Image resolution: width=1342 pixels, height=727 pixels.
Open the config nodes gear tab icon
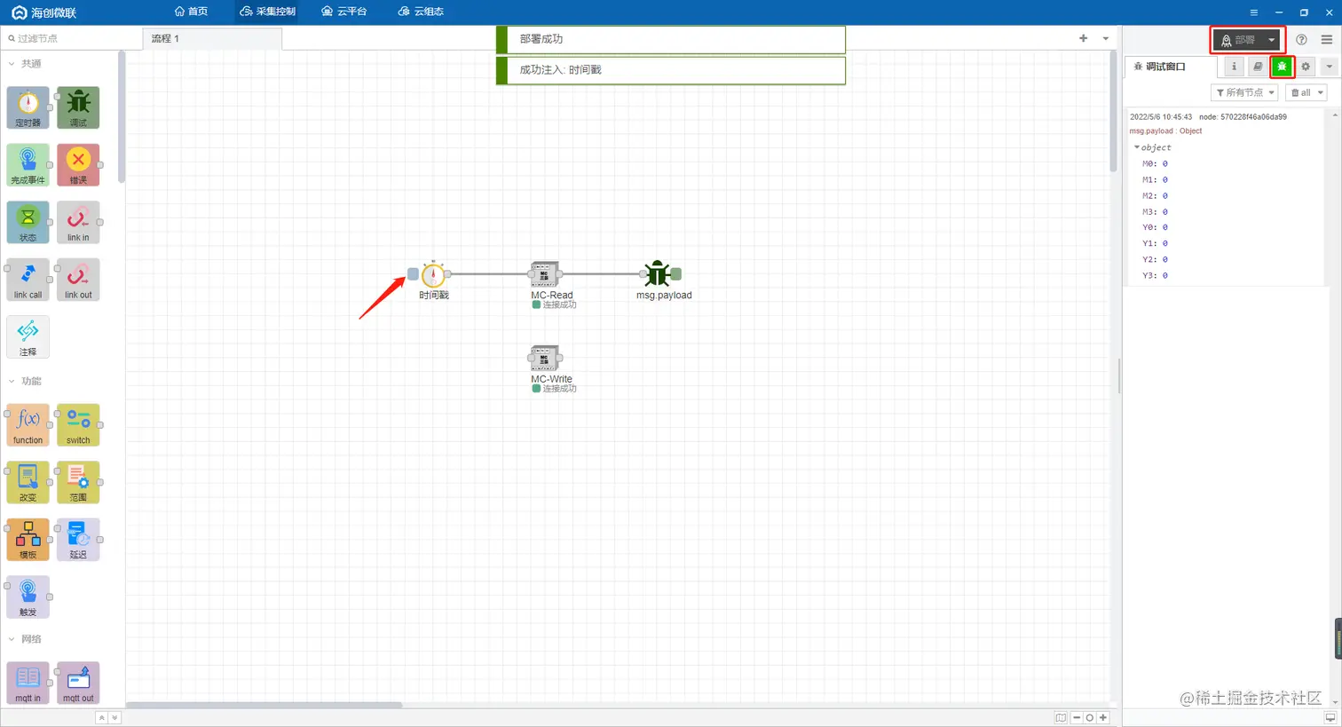coord(1306,67)
